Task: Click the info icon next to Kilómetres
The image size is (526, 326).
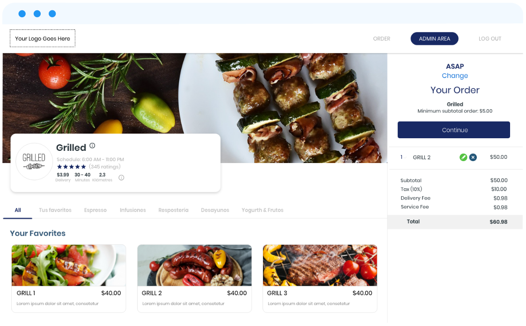Action: pyautogui.click(x=121, y=178)
